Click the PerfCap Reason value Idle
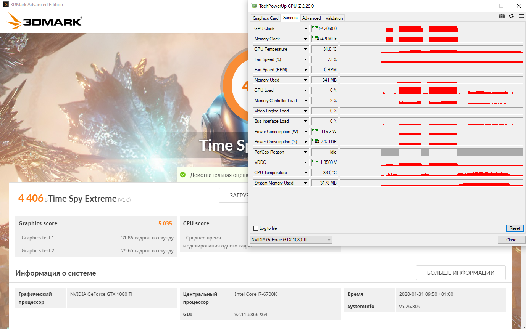This screenshot has height=329, width=526. coord(324,152)
